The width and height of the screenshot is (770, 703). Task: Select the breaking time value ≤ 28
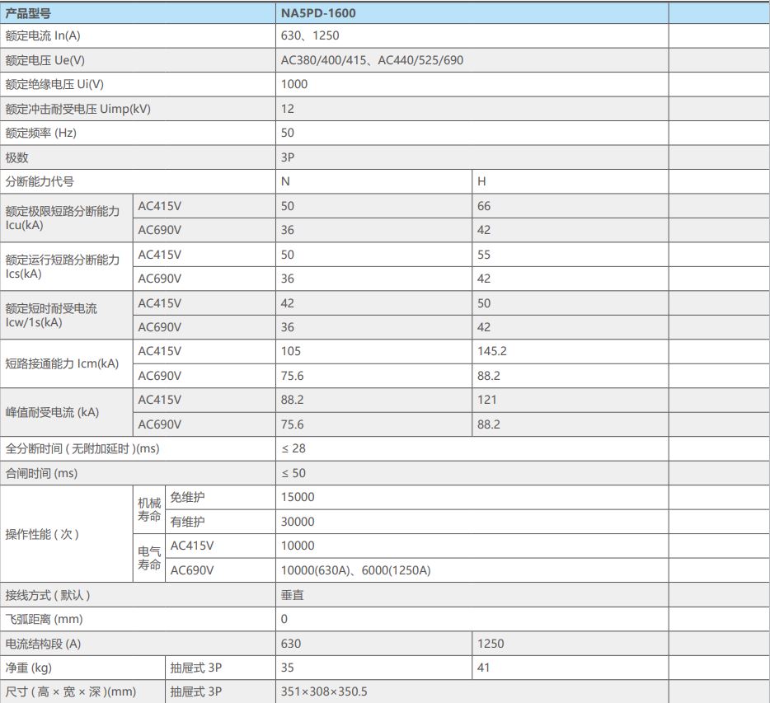pyautogui.click(x=293, y=448)
